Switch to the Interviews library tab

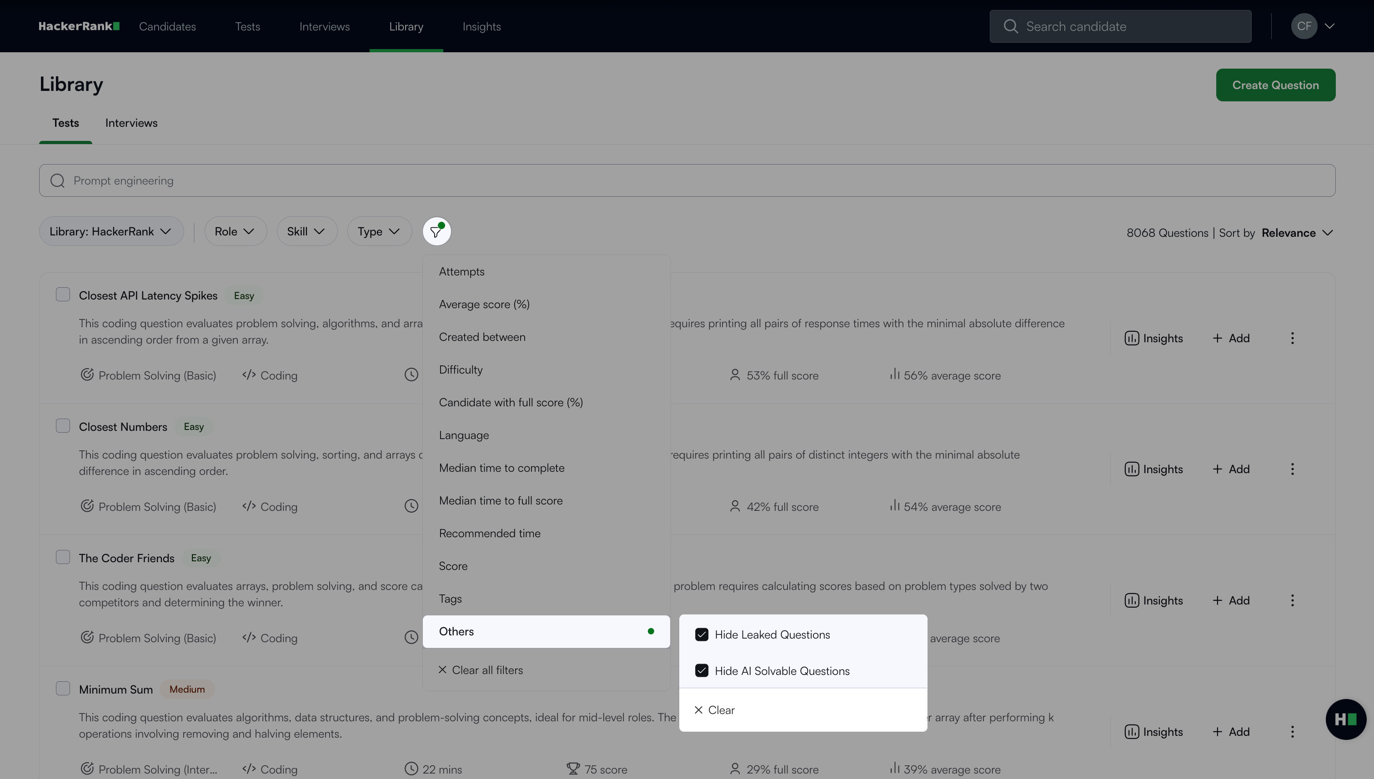pos(131,123)
